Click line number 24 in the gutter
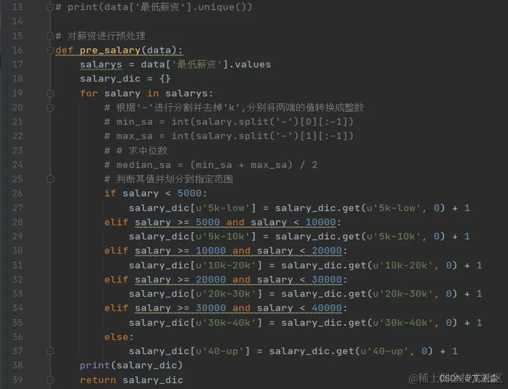This screenshot has width=508, height=389. click(18, 165)
